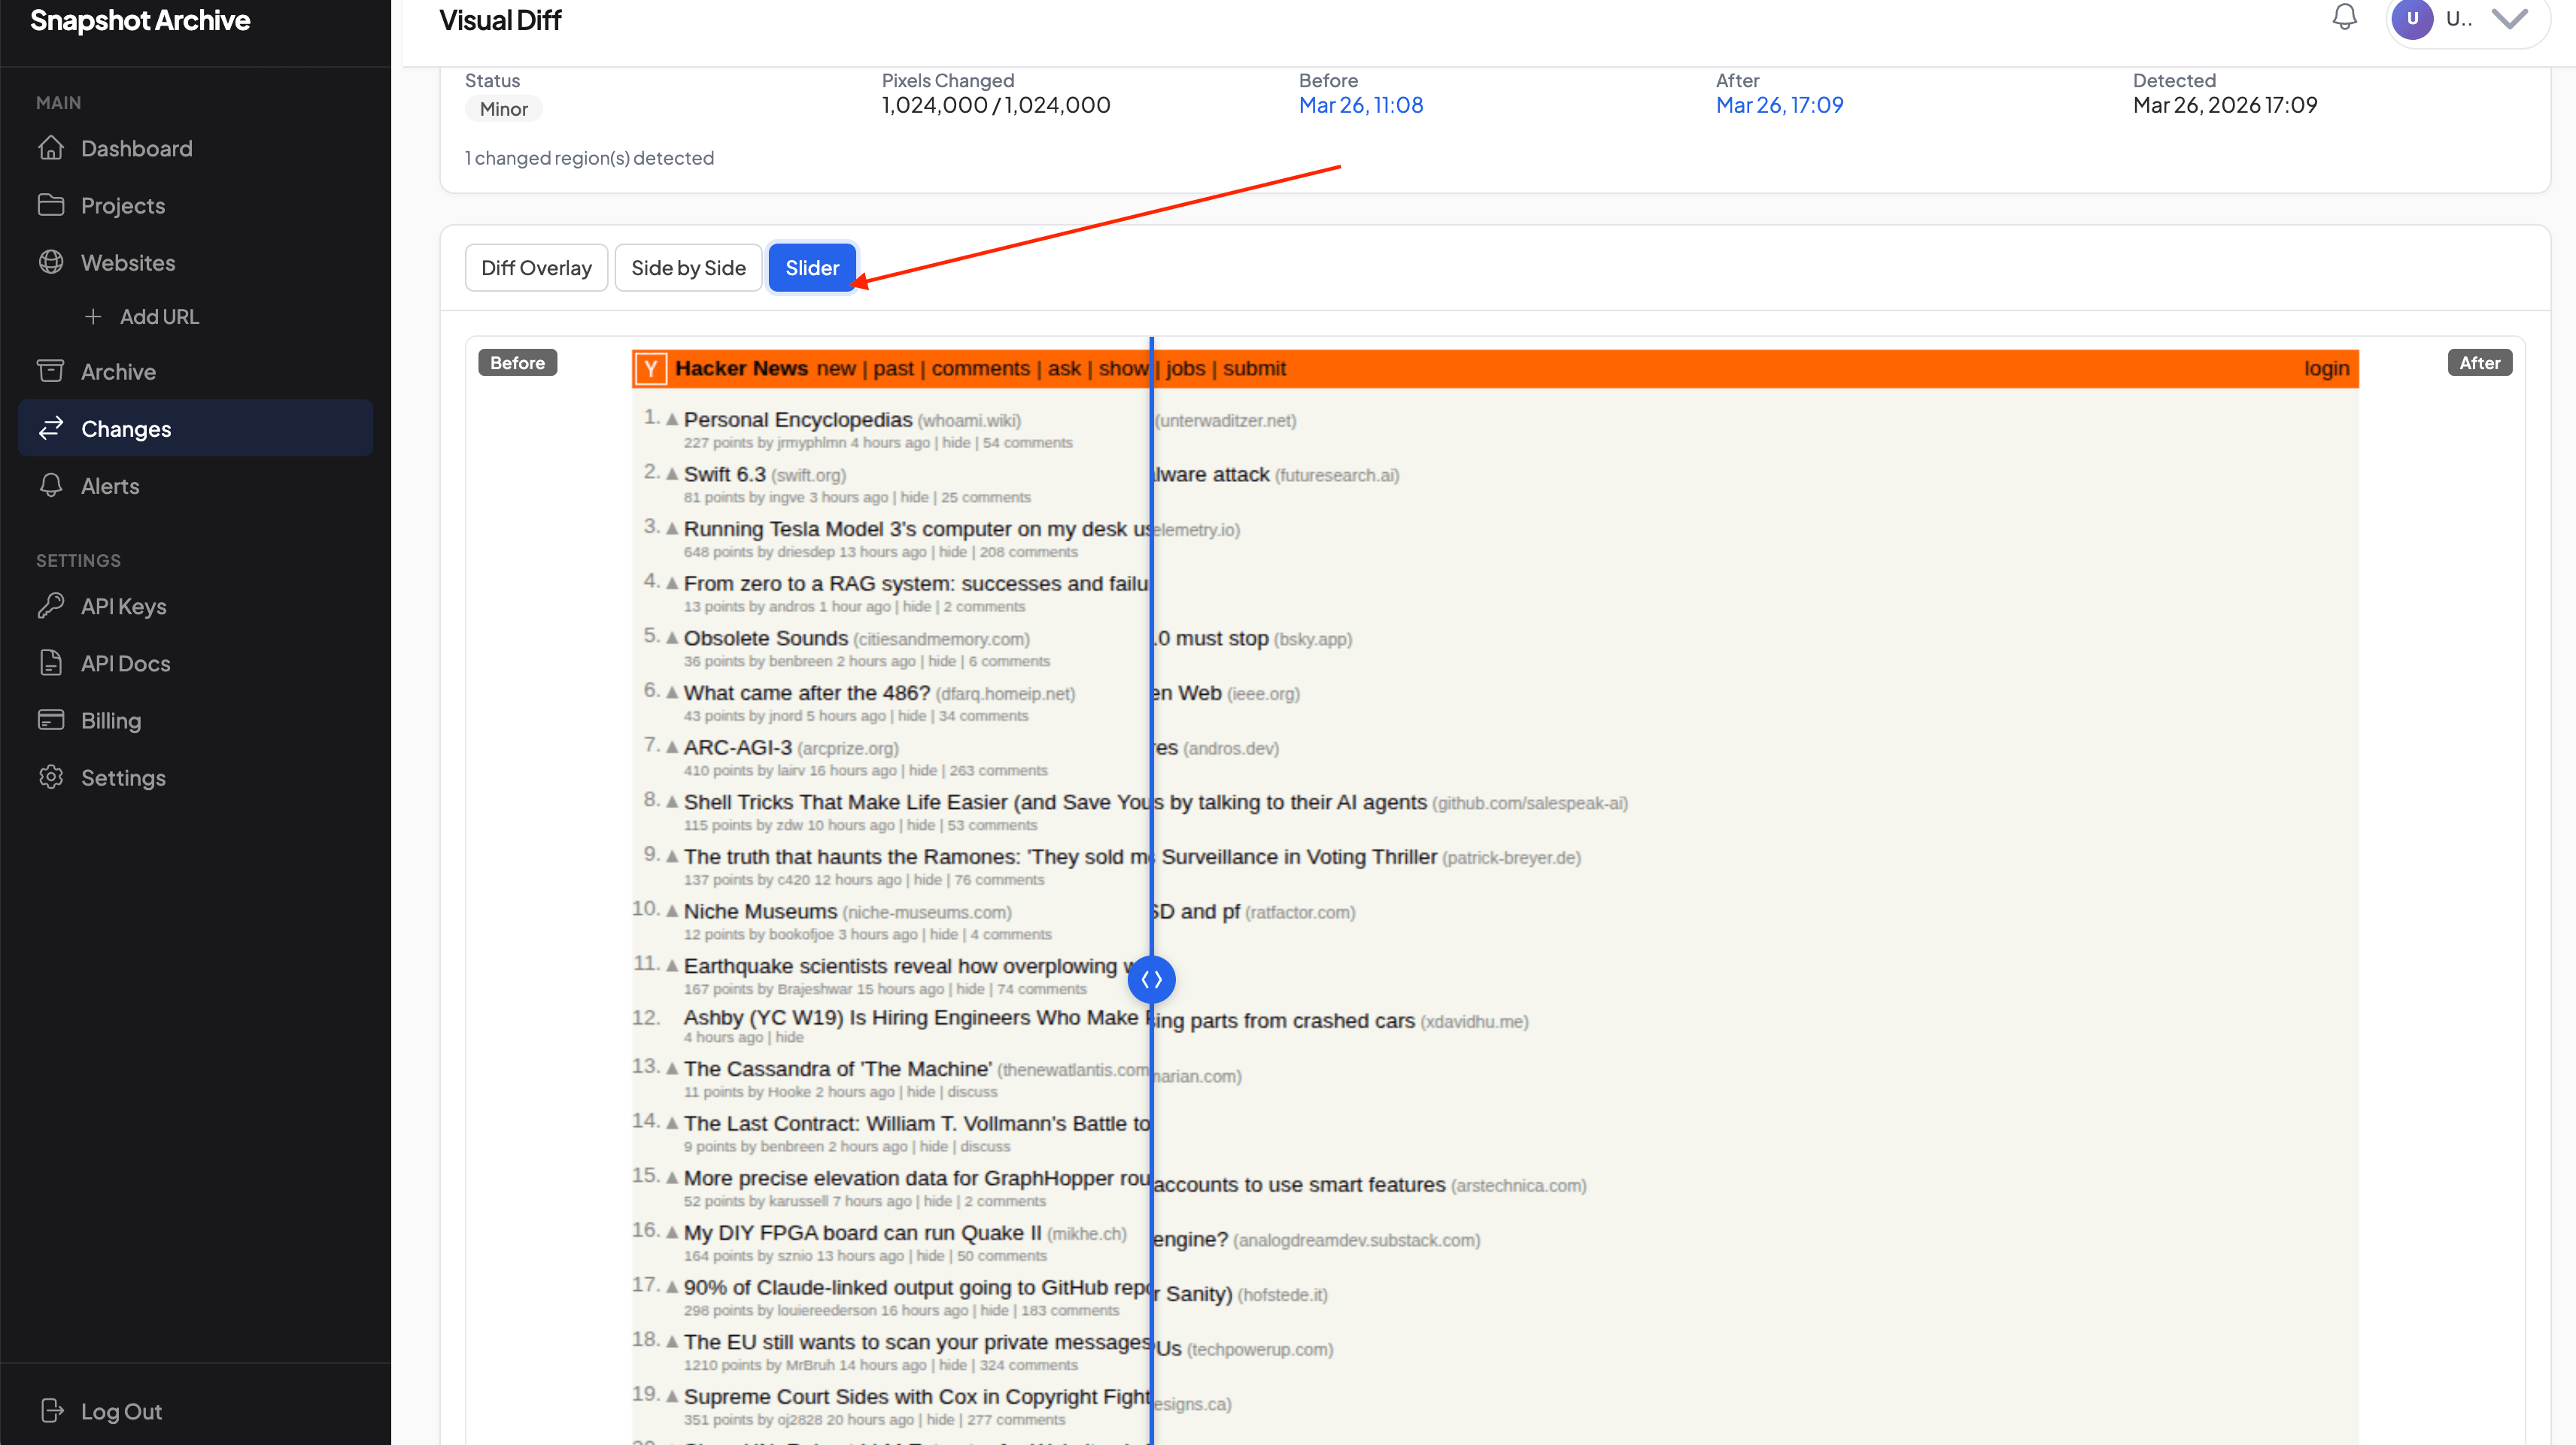
Task: Open notifications bell in top bar
Action: coord(2345,17)
